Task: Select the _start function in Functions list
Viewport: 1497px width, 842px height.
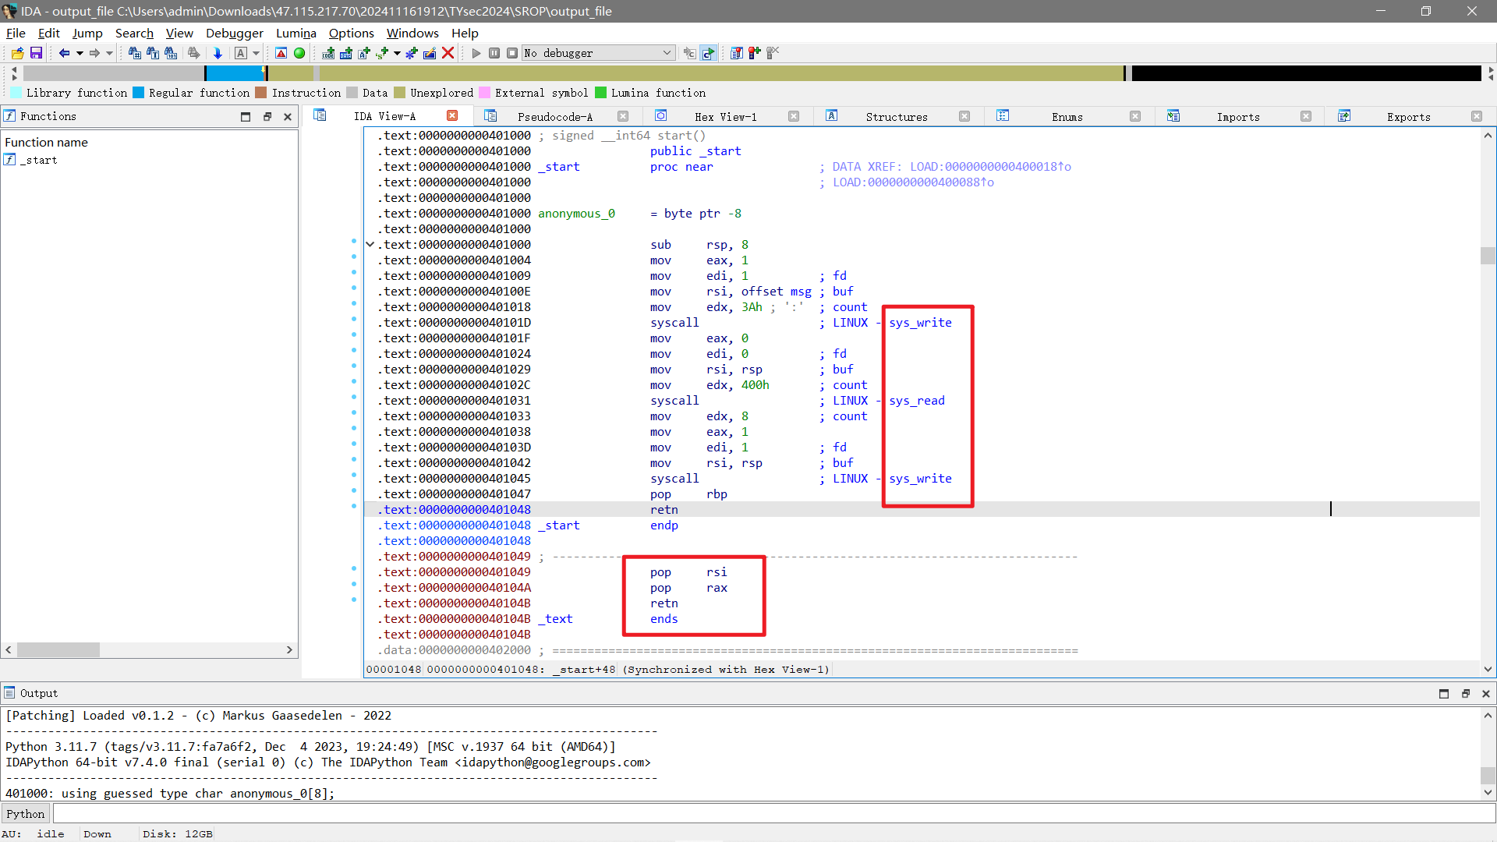Action: click(39, 160)
